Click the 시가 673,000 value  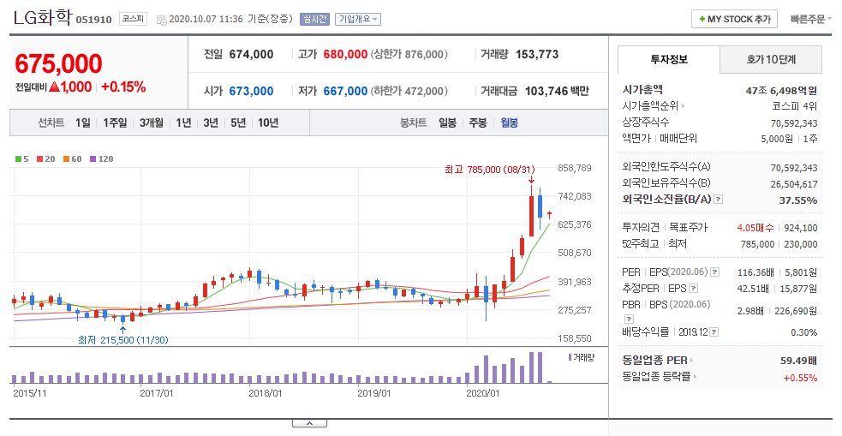(251, 92)
